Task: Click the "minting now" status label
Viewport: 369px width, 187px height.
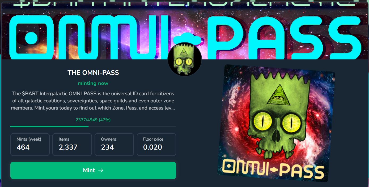Action: [93, 83]
